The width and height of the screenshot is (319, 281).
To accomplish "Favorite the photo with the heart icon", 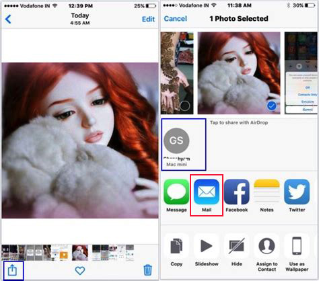I will point(80,271).
